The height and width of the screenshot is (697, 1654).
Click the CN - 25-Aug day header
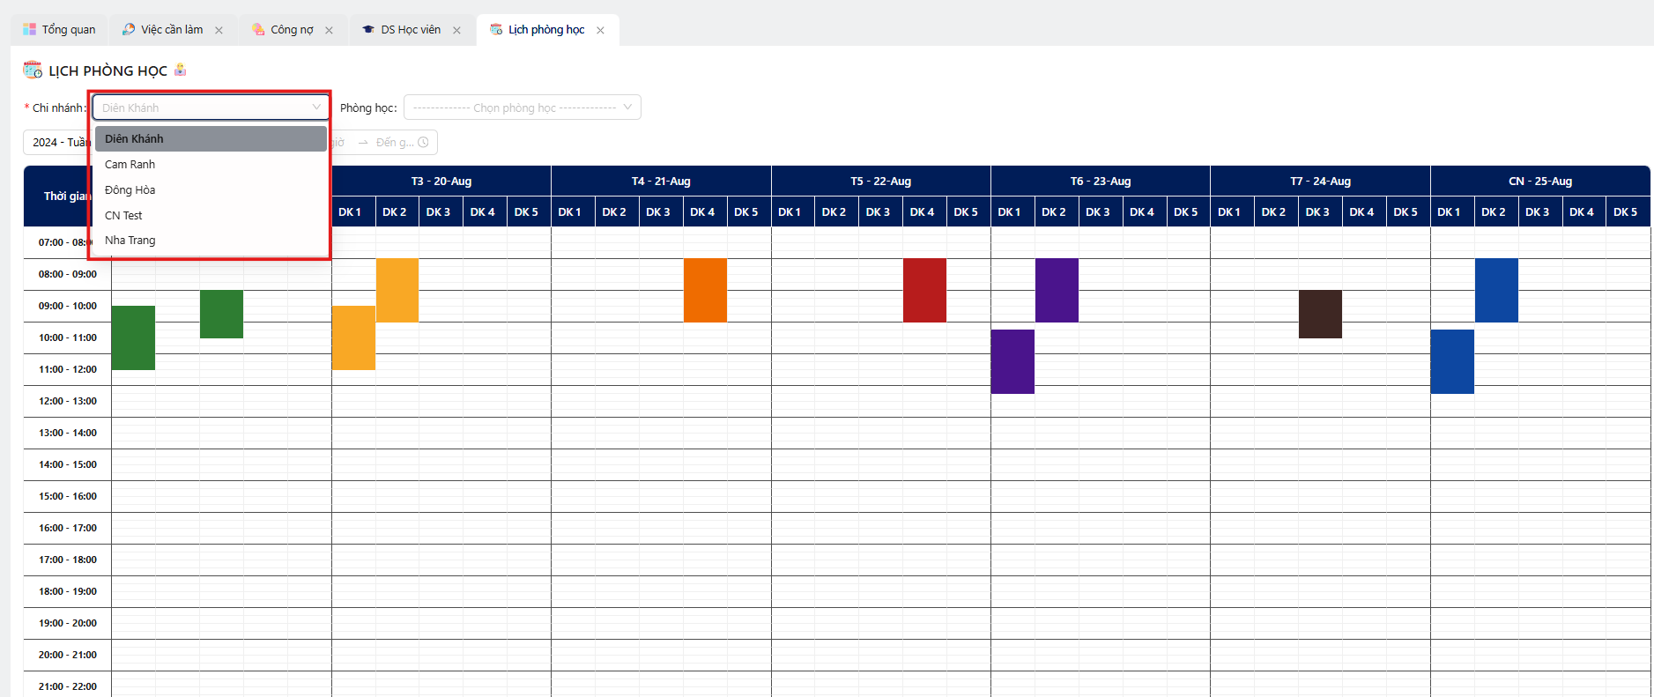click(x=1540, y=181)
